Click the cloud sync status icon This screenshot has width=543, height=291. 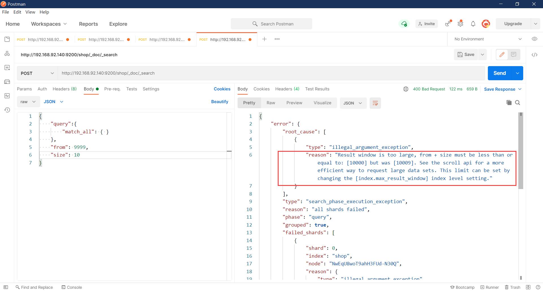click(404, 24)
